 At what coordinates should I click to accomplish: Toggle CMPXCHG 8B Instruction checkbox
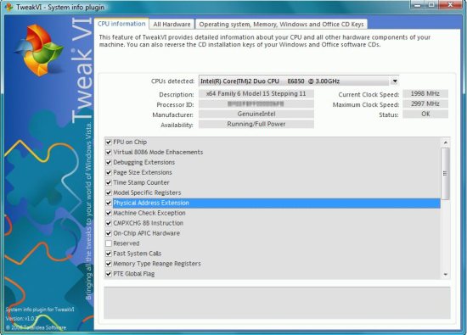click(109, 223)
